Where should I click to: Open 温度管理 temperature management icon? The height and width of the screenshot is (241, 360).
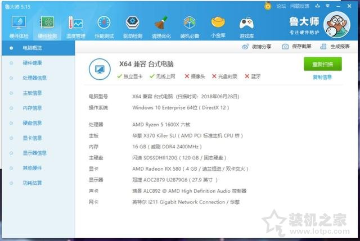(76, 27)
